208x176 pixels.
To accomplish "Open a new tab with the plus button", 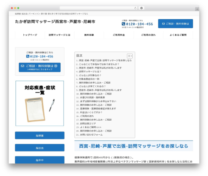I will 197,9.
